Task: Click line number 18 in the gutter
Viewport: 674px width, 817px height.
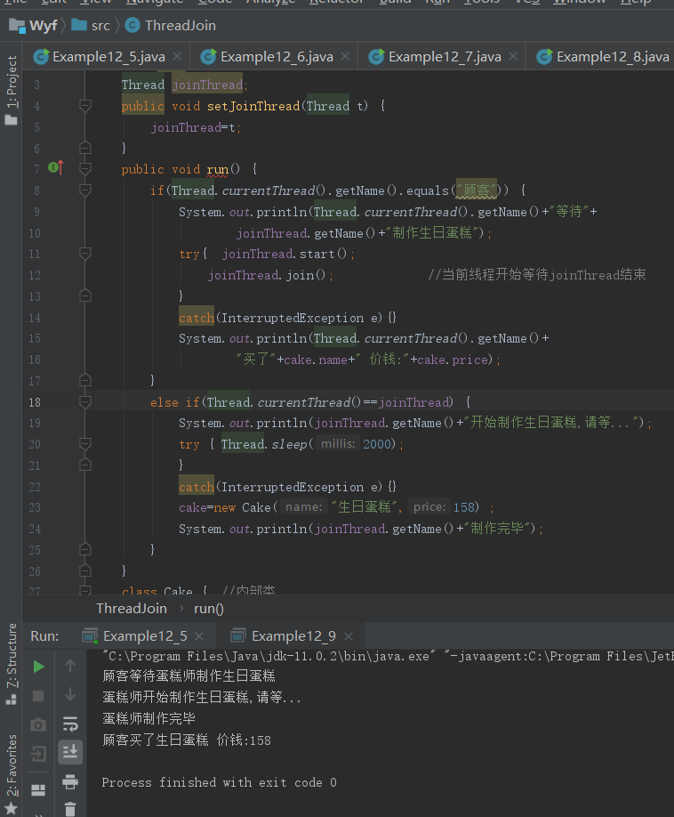Action: click(x=35, y=402)
